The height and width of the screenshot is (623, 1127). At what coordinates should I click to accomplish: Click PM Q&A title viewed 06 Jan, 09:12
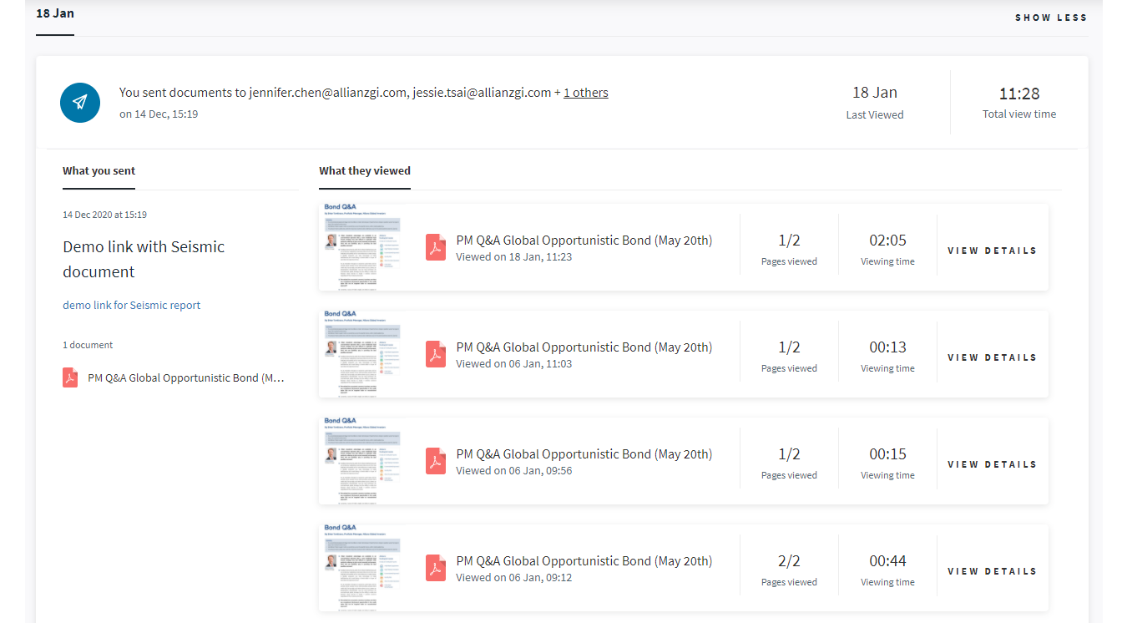coord(584,561)
